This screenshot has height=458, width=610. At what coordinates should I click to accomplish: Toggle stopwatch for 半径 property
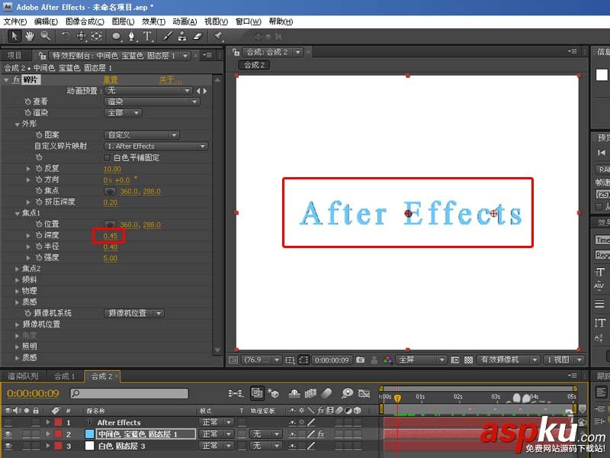(x=39, y=247)
